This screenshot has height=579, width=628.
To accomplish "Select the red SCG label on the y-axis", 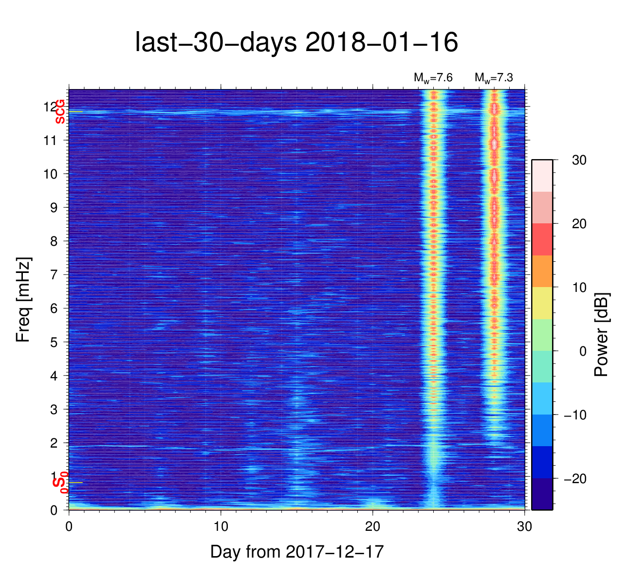I will click(x=60, y=111).
